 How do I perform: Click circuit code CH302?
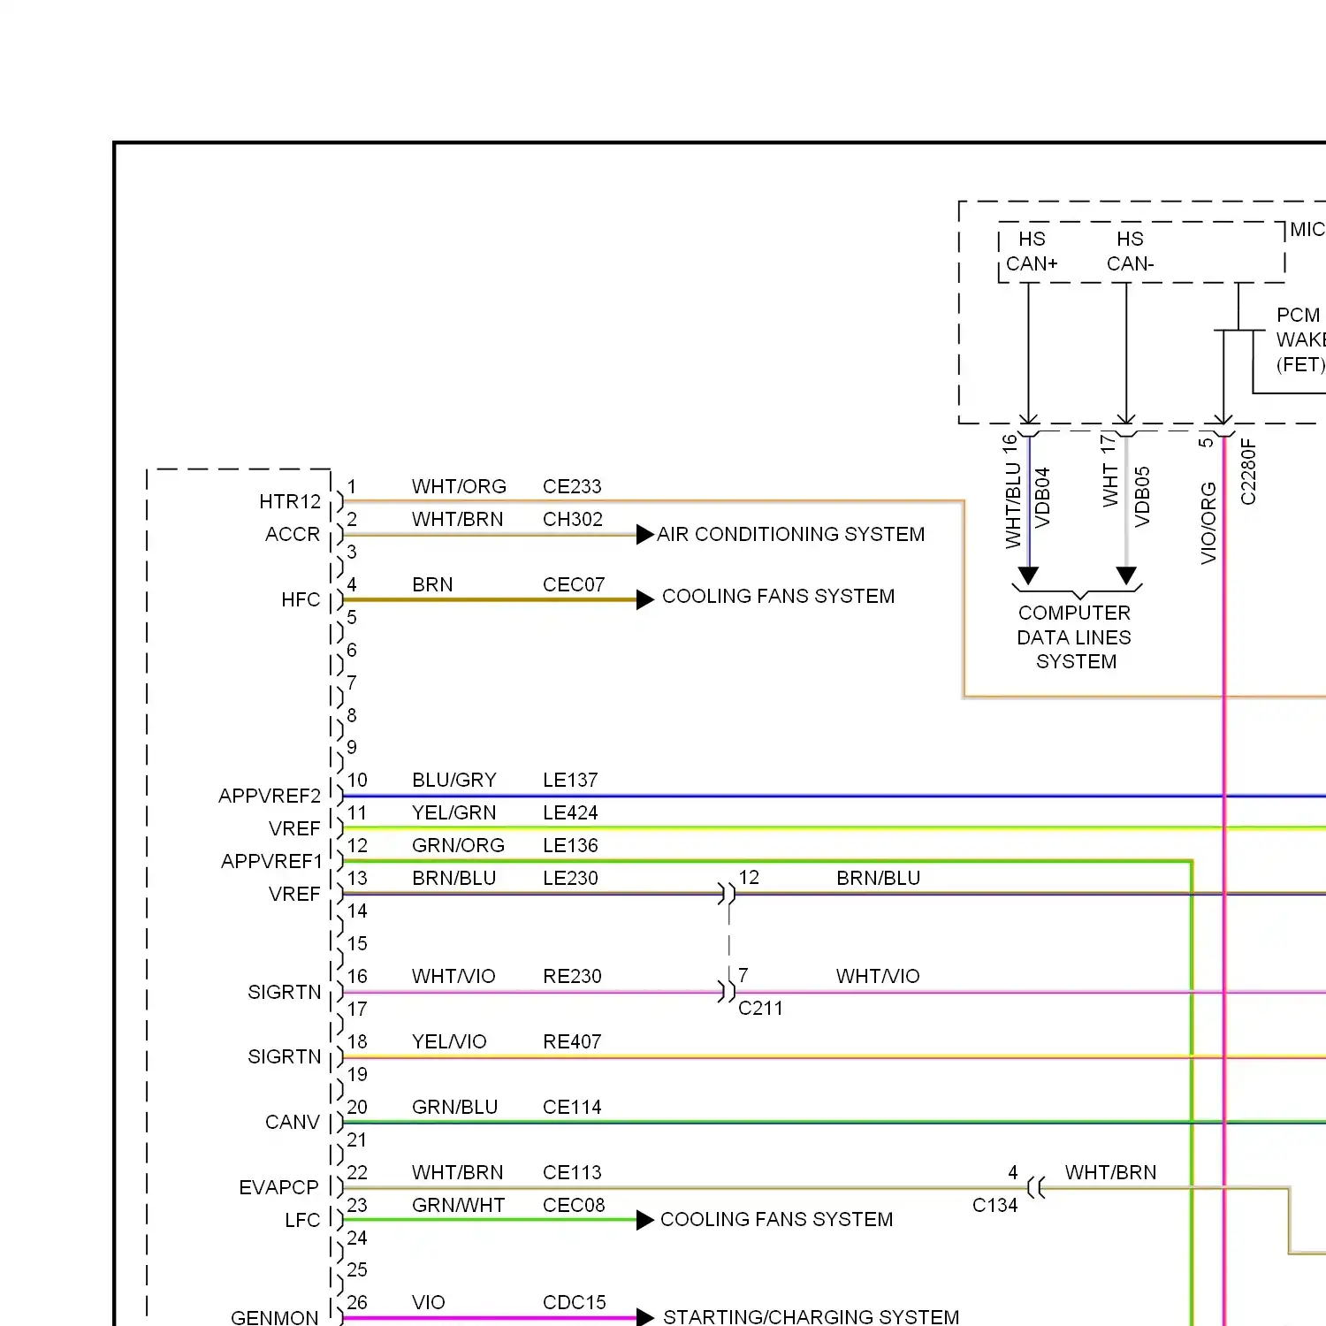pos(573,520)
